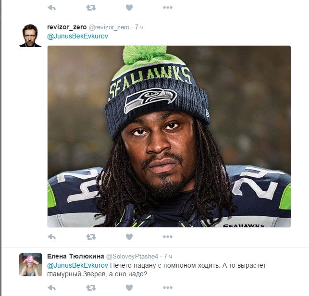This screenshot has width=309, height=296.
Task: Open three-dots menu of topmost tweet
Action: tap(168, 8)
